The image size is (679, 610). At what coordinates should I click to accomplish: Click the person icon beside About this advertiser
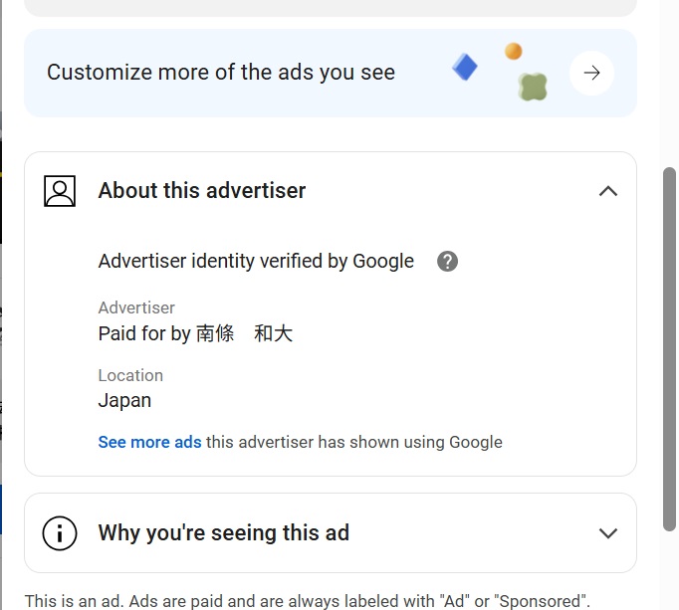60,191
